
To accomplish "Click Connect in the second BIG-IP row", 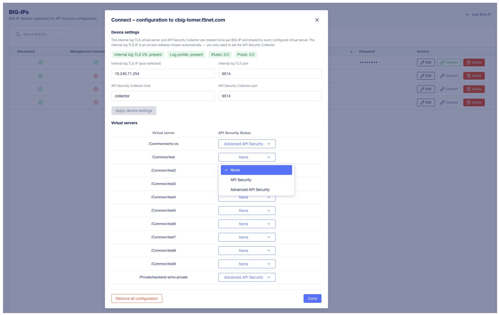I will 449,76.
